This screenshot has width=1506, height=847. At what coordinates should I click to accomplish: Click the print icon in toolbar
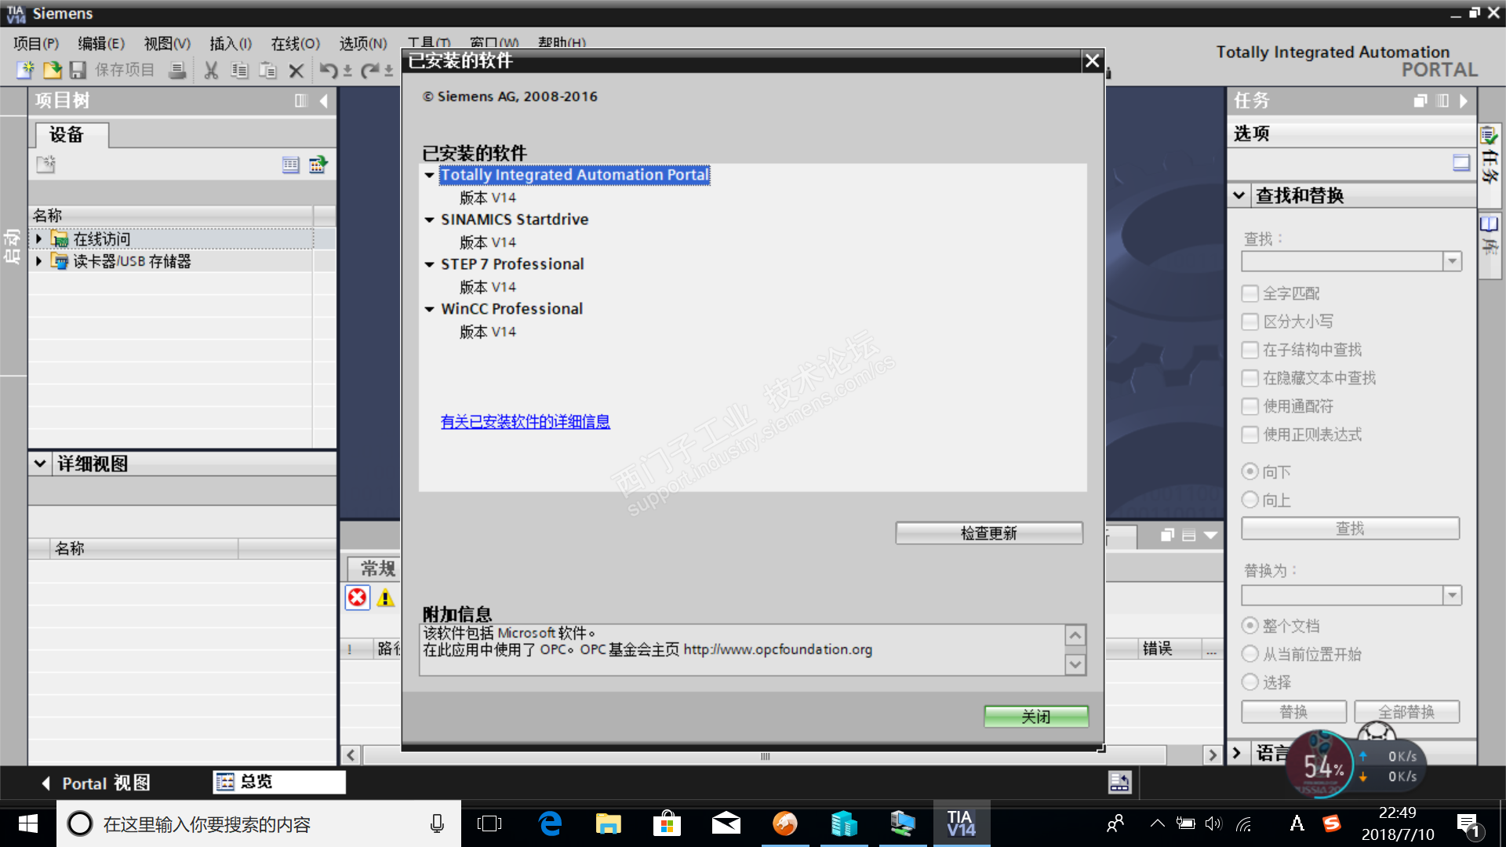click(178, 71)
